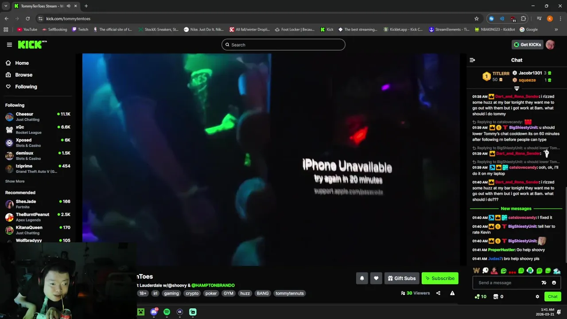Image resolution: width=567 pixels, height=319 pixels.
Task: Open the emoji picker in chat
Action: [554, 283]
